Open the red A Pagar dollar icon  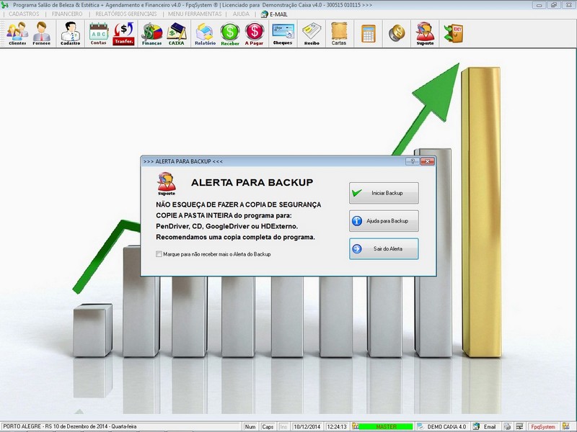[x=255, y=33]
